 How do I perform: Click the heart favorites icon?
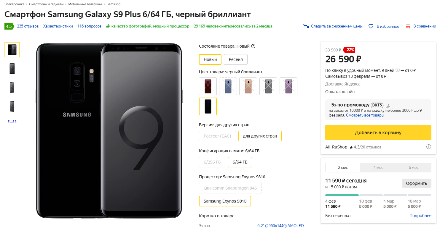click(x=371, y=26)
